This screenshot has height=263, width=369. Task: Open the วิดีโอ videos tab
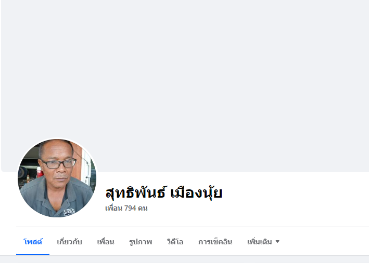(175, 242)
